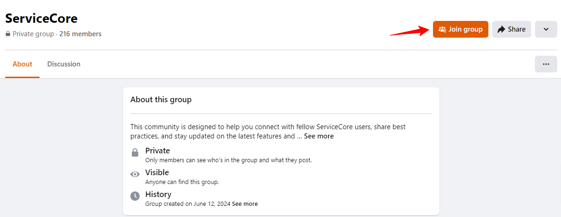Click the 216 members text
Screen dimensions: 561x217
coord(81,34)
